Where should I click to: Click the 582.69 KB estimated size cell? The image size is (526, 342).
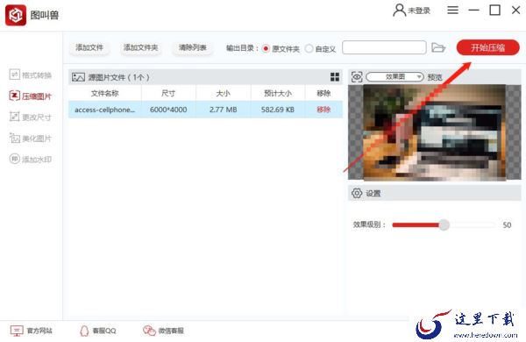[278, 110]
